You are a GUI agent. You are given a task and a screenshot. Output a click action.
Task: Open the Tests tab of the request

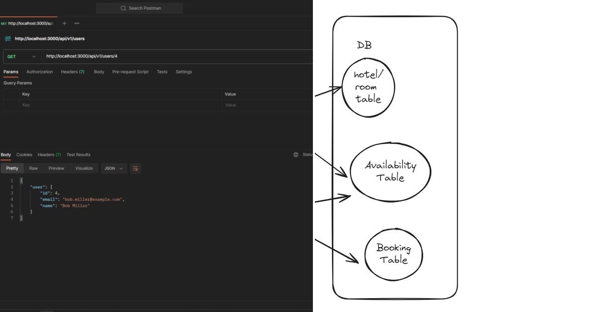pyautogui.click(x=162, y=72)
